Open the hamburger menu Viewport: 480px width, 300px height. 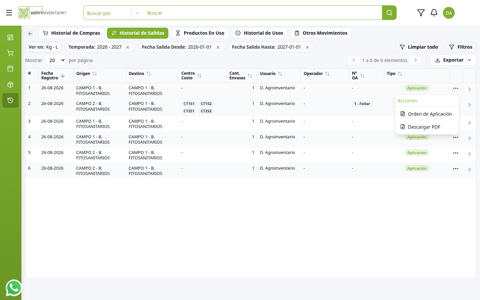coord(9,13)
